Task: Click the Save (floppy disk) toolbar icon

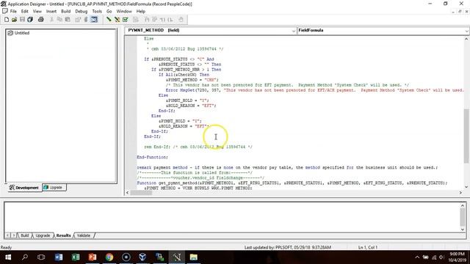Action: coord(22,20)
